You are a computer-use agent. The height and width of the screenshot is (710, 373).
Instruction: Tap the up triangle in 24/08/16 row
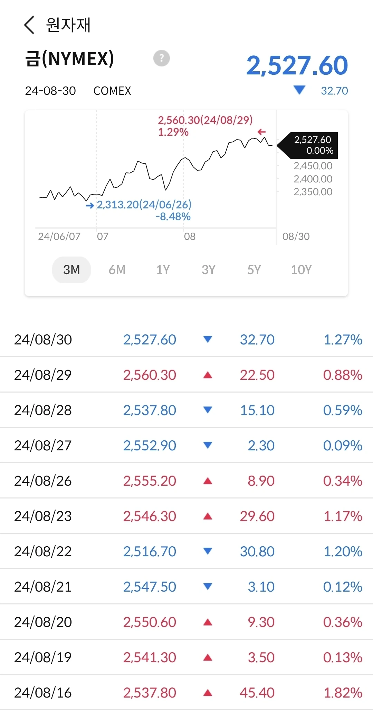click(x=208, y=693)
